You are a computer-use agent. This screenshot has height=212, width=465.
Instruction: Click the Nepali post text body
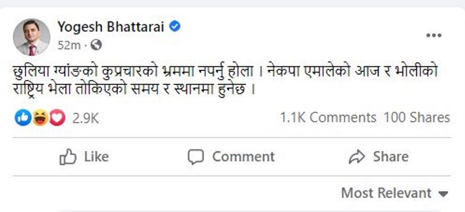pos(226,81)
